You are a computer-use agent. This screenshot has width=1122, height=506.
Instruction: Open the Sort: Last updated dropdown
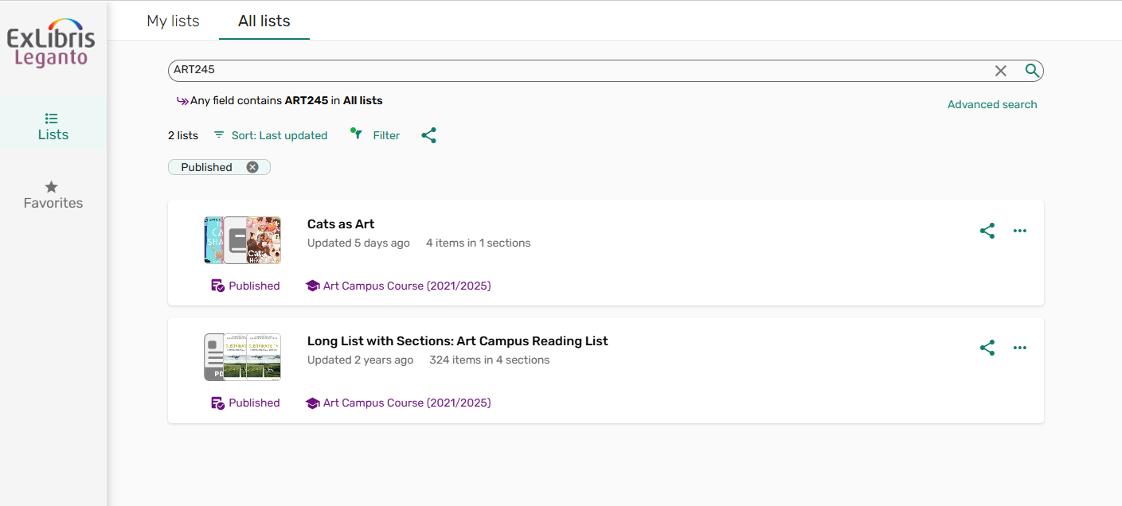click(x=271, y=135)
